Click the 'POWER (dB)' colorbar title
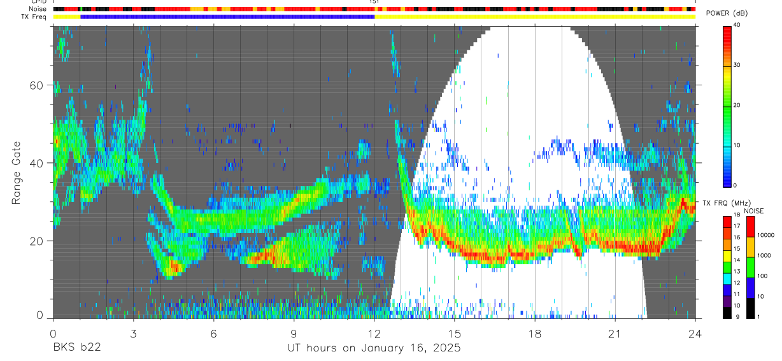This screenshot has width=782, height=361. [x=727, y=13]
